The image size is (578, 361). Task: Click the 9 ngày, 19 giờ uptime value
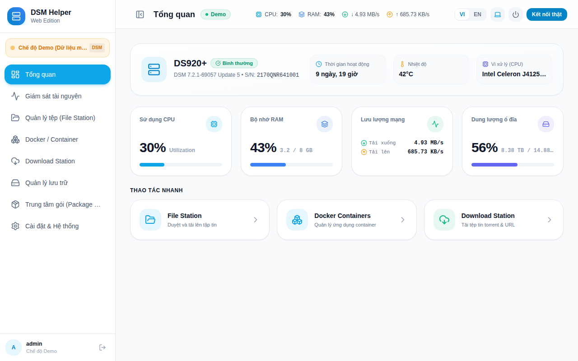(x=337, y=74)
